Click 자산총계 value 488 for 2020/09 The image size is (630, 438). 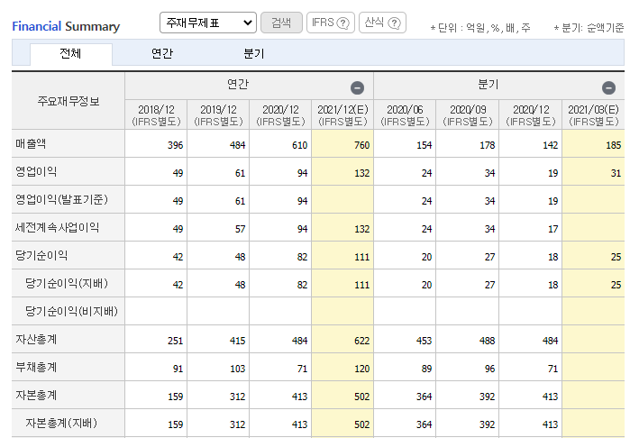pos(487,341)
